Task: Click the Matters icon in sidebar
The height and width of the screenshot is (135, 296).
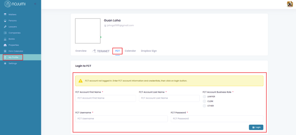Action: click(x=5, y=15)
